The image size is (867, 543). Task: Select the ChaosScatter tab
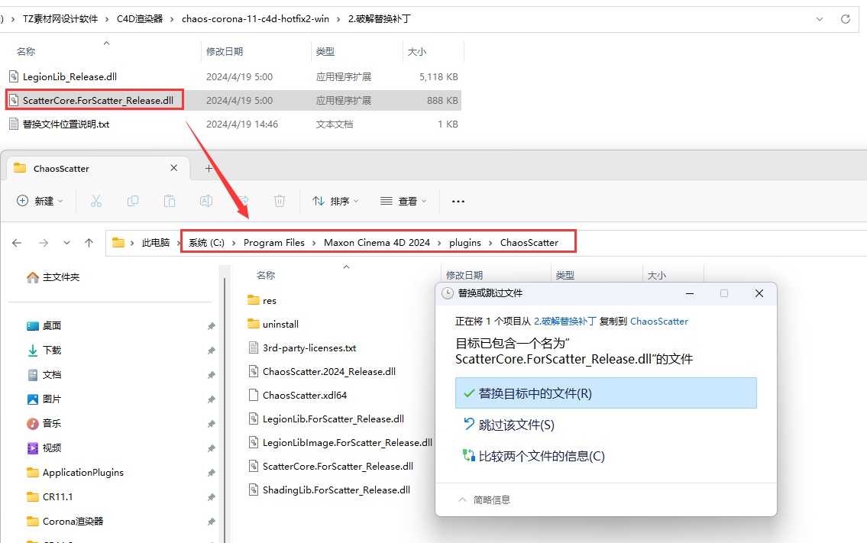98,168
